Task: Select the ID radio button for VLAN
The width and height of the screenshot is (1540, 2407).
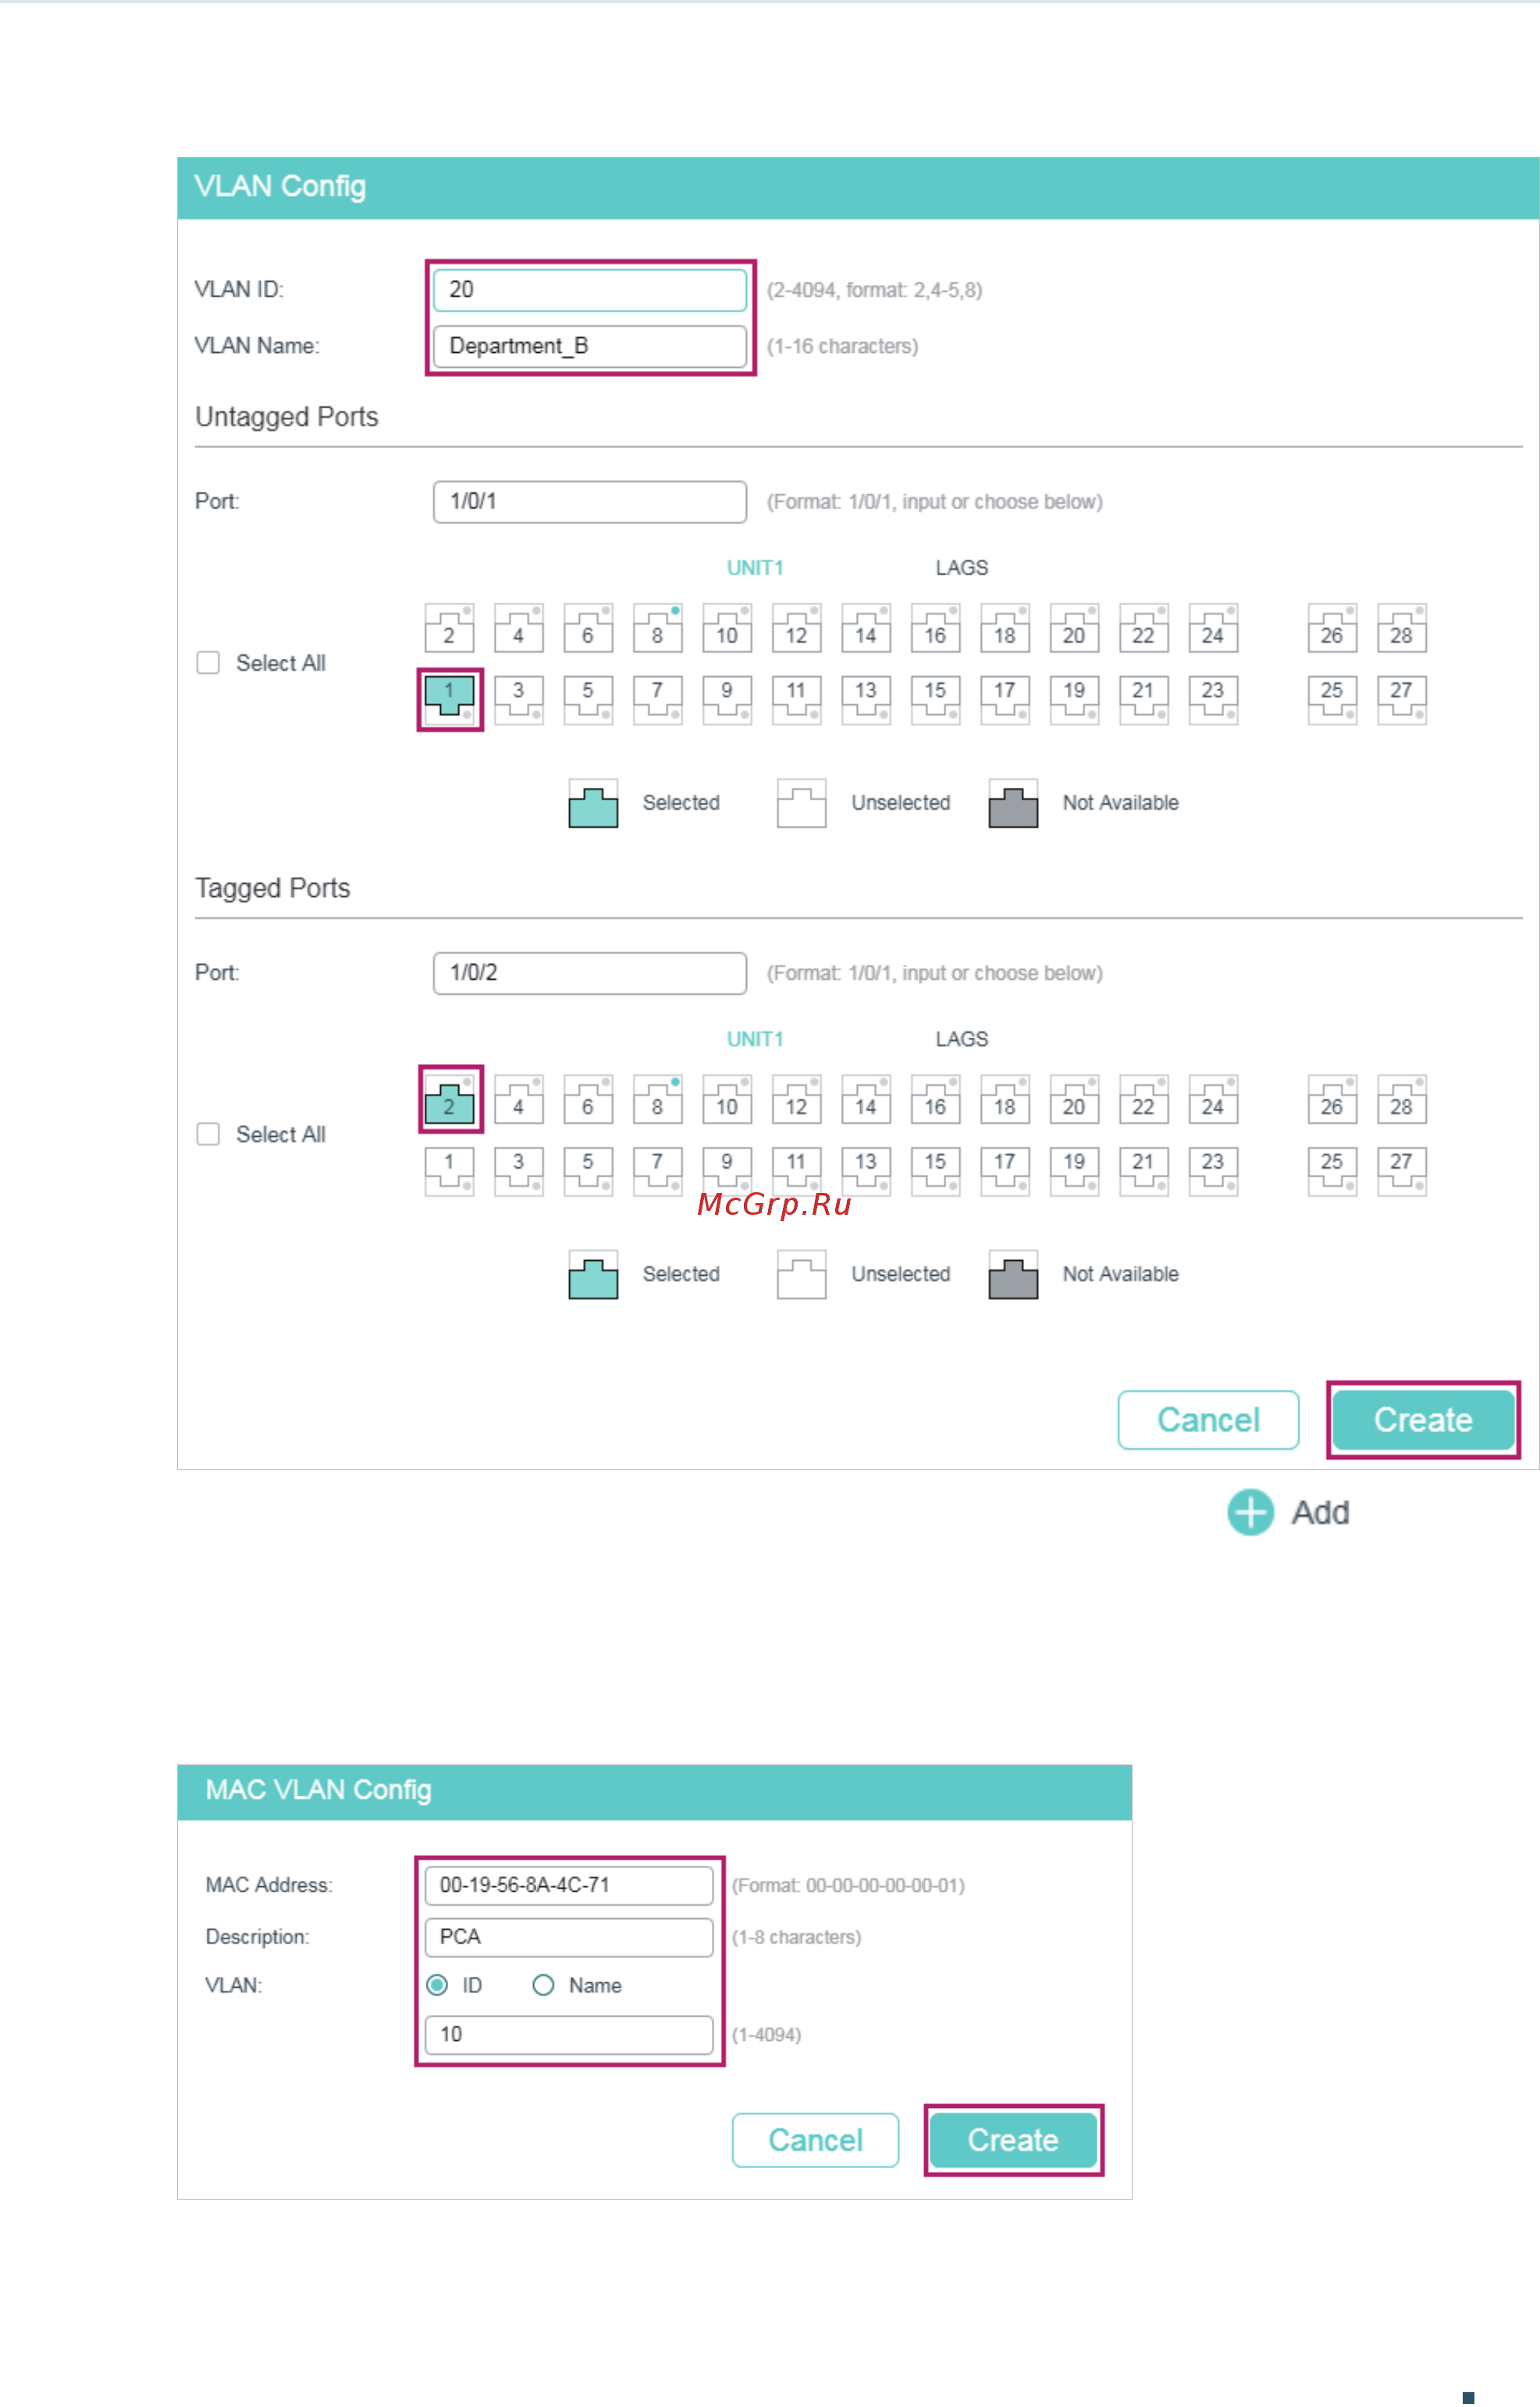Action: tap(437, 1985)
